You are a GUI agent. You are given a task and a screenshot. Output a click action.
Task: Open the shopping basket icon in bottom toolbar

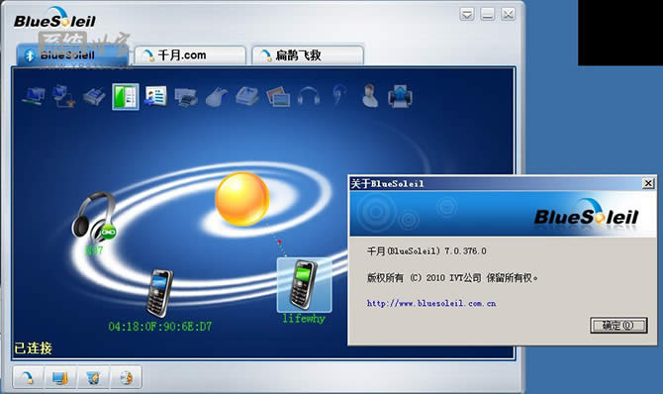[93, 377]
